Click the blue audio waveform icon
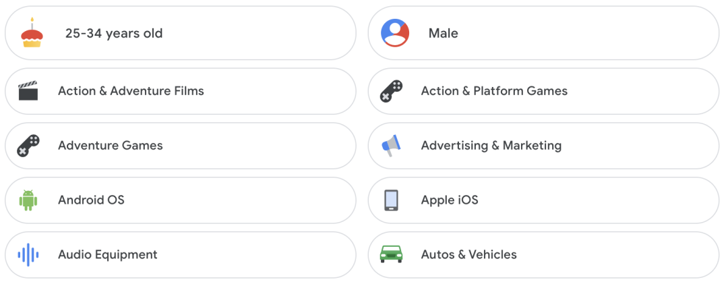Screen dimensions: 728x284 click(28, 255)
